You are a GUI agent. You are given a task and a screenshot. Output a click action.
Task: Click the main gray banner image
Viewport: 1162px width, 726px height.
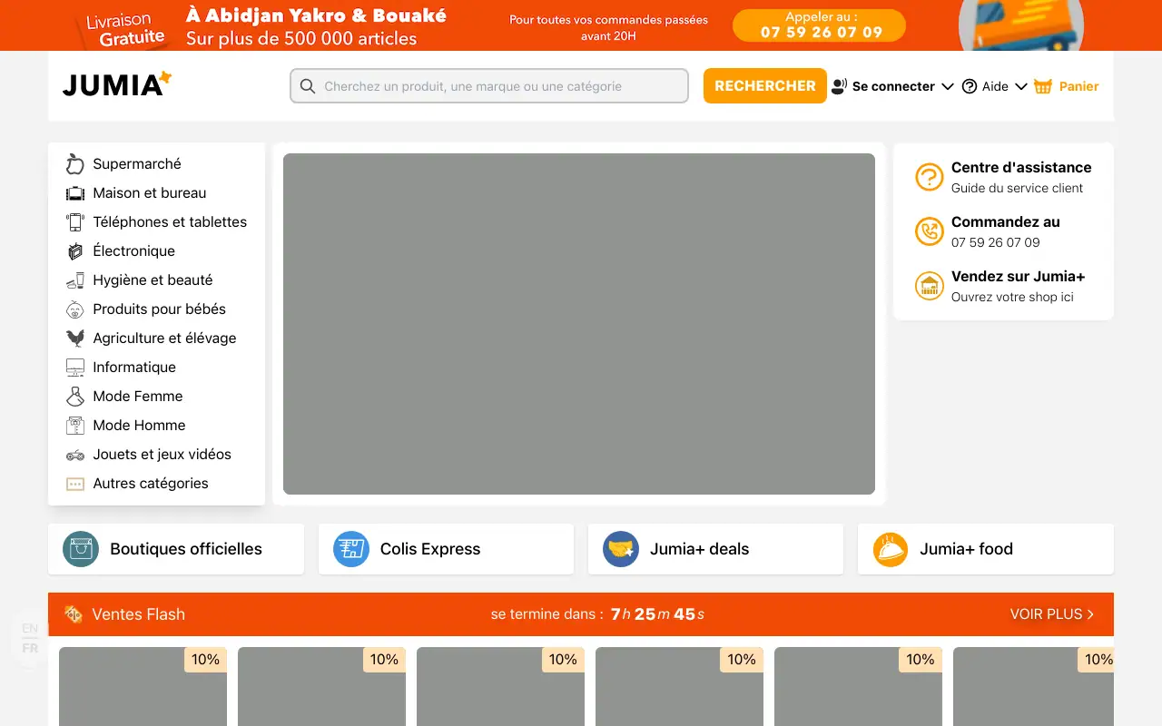click(579, 324)
